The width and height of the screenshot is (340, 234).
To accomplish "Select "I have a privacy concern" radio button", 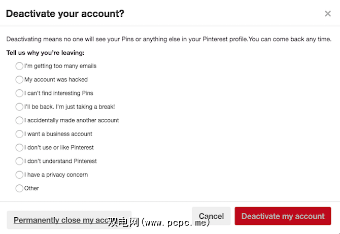I will [19, 175].
